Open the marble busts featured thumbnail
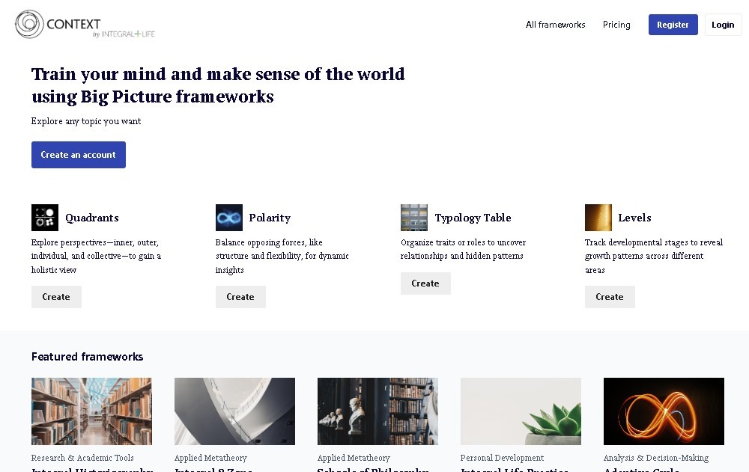The height and width of the screenshot is (472, 749). [377, 411]
